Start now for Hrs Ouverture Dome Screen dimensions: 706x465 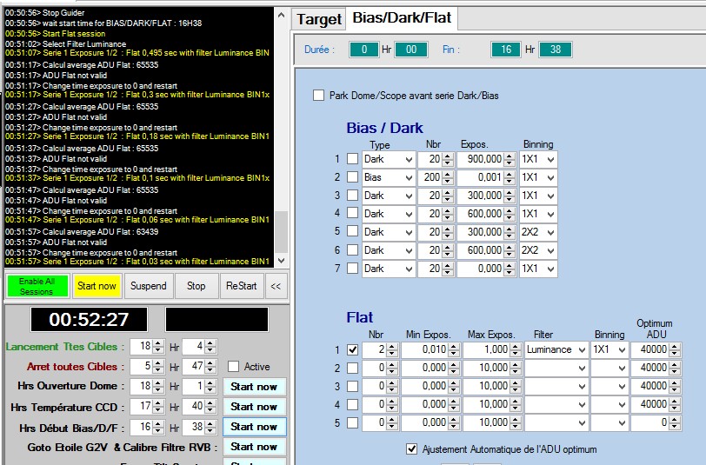[x=254, y=387]
